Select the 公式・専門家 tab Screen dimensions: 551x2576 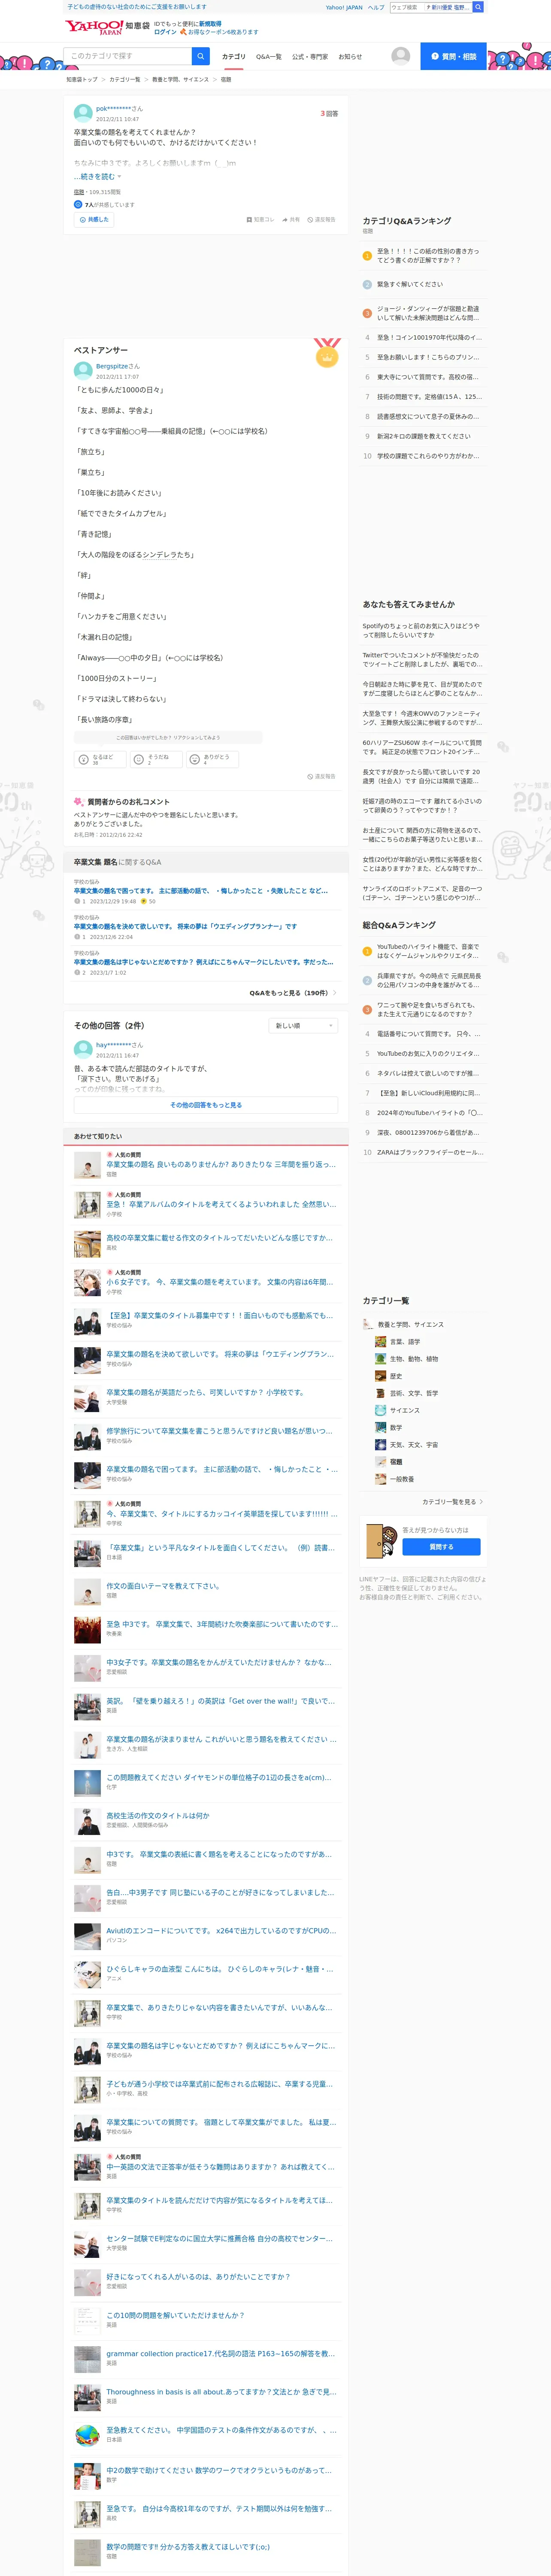click(310, 57)
